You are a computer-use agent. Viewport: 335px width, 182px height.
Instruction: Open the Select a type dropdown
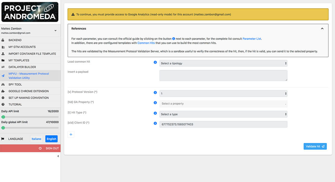[223, 114]
